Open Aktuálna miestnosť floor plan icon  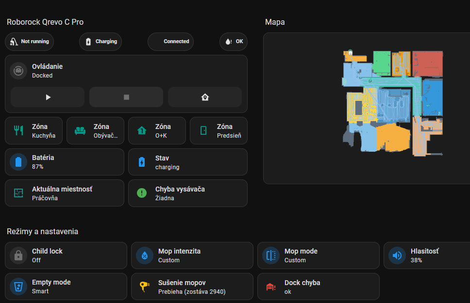pyautogui.click(x=18, y=193)
